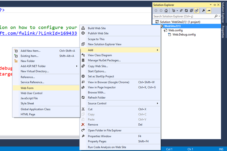Click the Web.Debug.config file icon
This screenshot has height=151, width=227.
[x=169, y=35]
